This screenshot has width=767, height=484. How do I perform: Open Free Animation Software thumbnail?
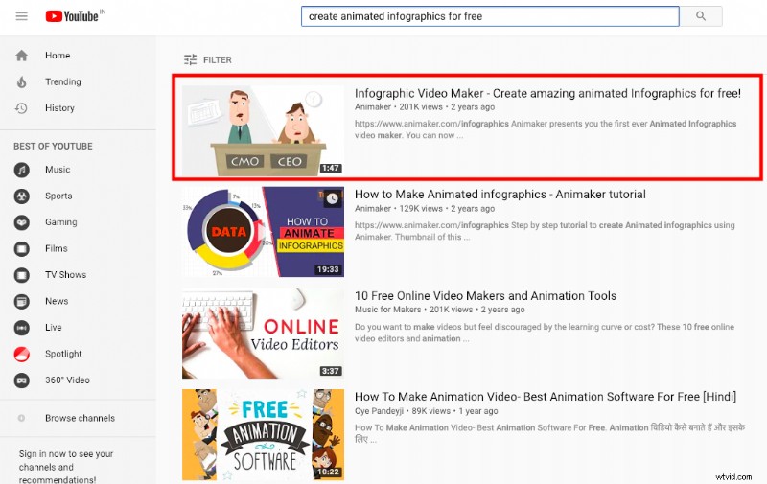[x=263, y=434]
